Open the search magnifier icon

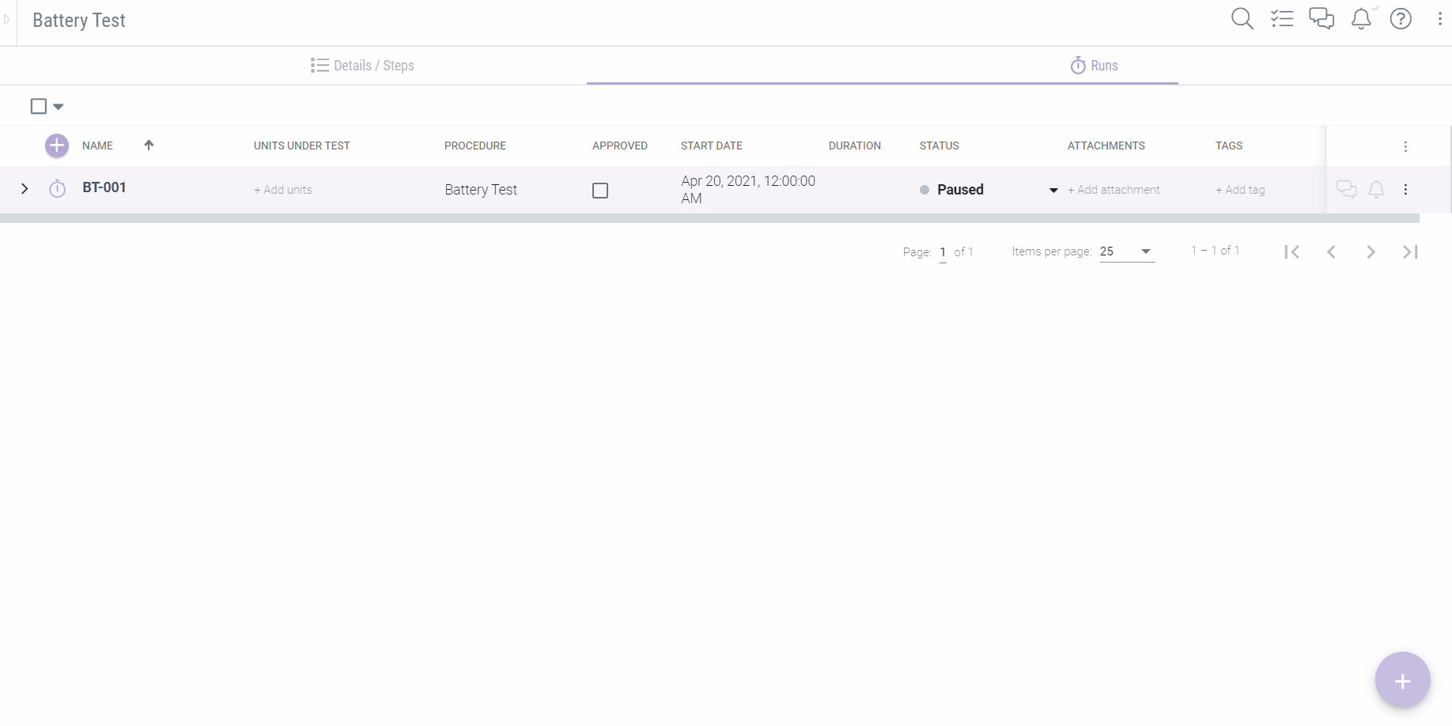click(x=1242, y=19)
